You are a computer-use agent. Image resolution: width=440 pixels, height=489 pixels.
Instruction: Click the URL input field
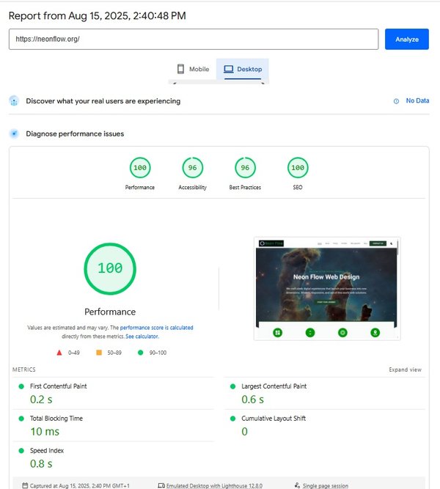194,40
